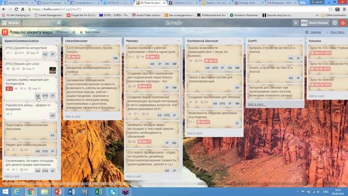Open PowerPoint from the taskbar
The height and width of the screenshot is (196, 348).
pyautogui.click(x=58, y=192)
